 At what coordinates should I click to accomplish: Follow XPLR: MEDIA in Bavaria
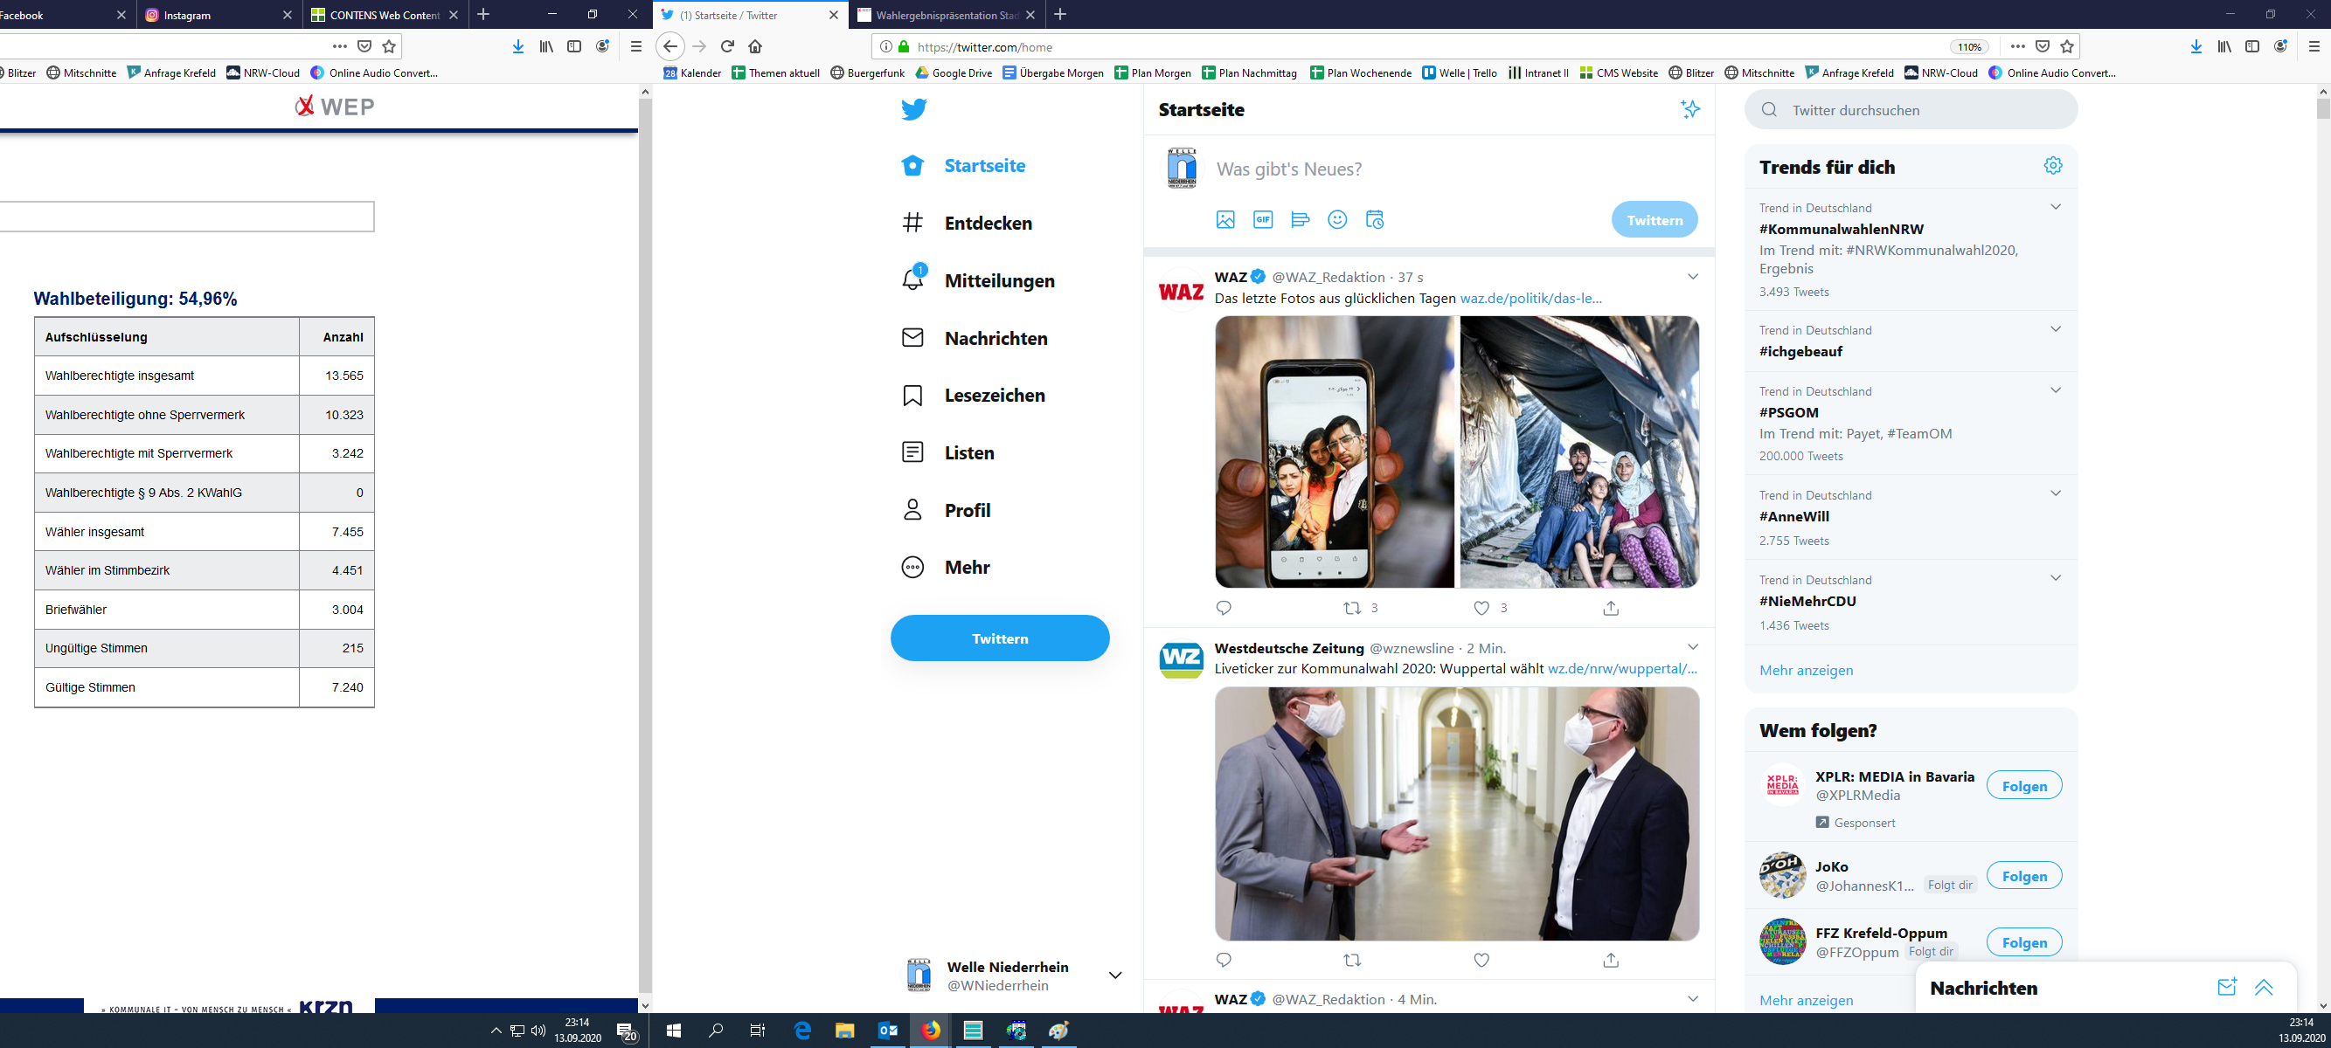click(2023, 786)
